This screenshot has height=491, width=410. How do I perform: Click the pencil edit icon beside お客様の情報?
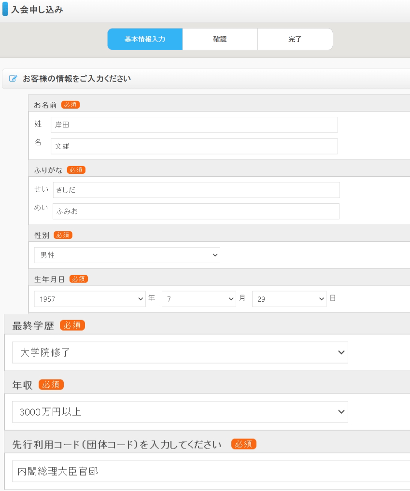13,78
